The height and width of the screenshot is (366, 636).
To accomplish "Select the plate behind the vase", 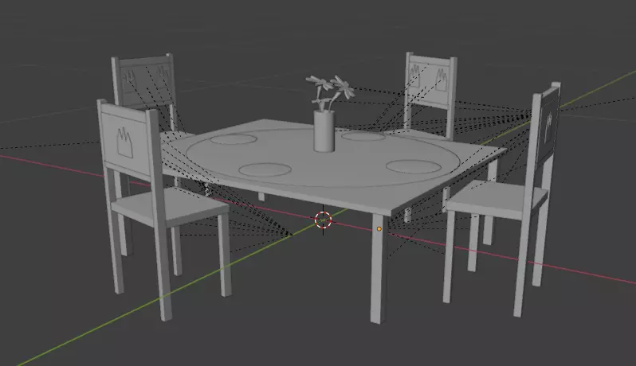I will point(363,135).
